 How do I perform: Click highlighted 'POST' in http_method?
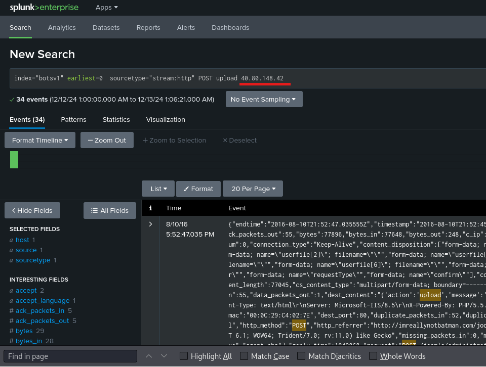click(x=299, y=325)
